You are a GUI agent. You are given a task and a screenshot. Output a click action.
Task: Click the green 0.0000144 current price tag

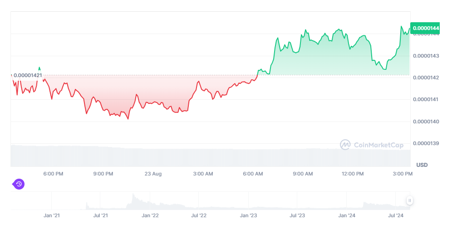425,28
